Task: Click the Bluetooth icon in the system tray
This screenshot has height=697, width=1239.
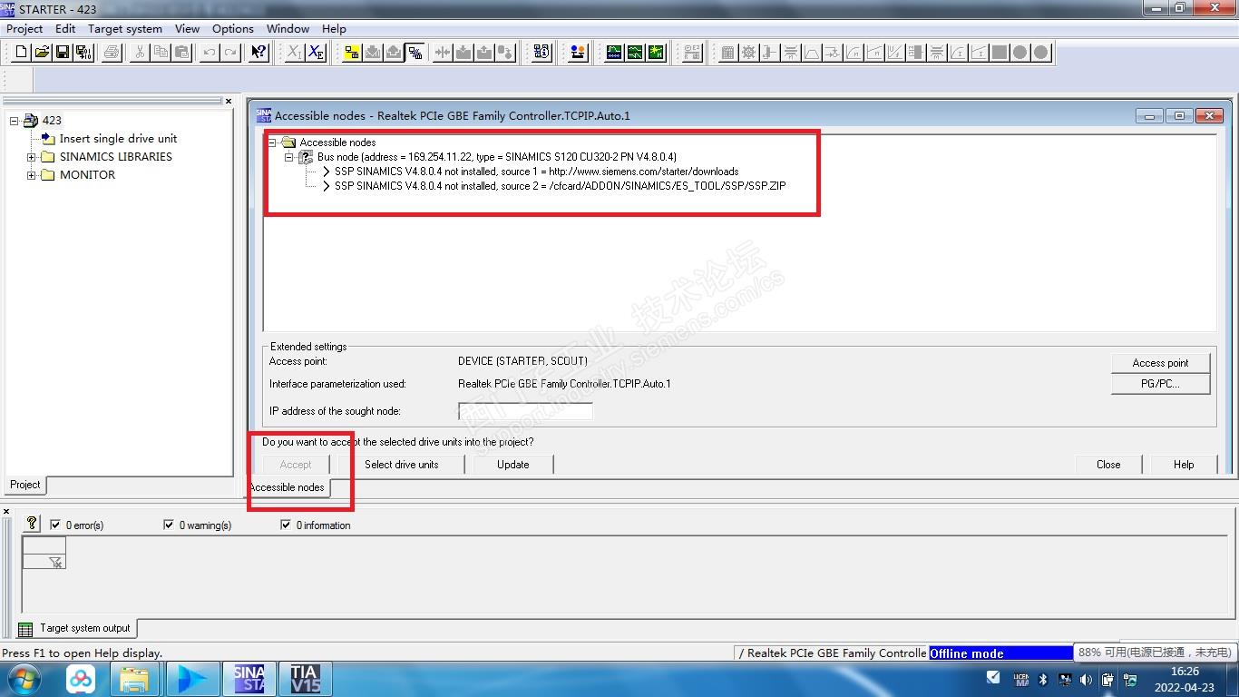Action: 1042,679
